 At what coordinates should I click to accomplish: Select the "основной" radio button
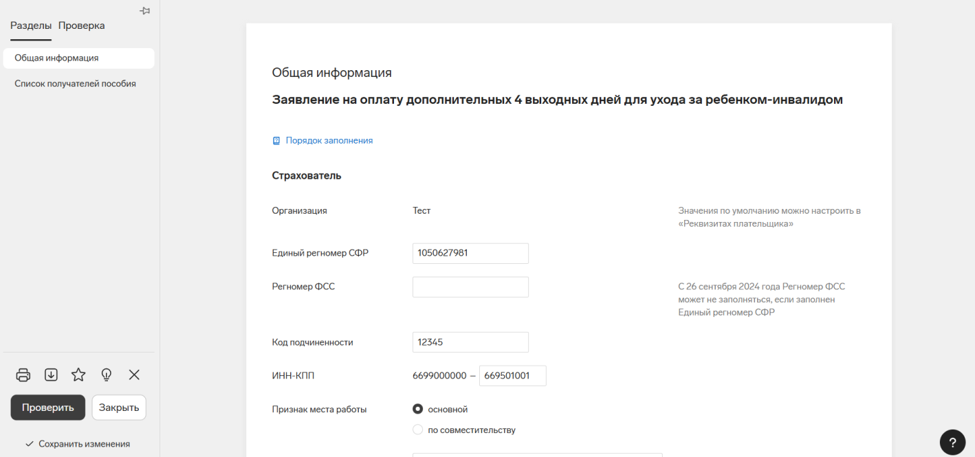tap(417, 409)
